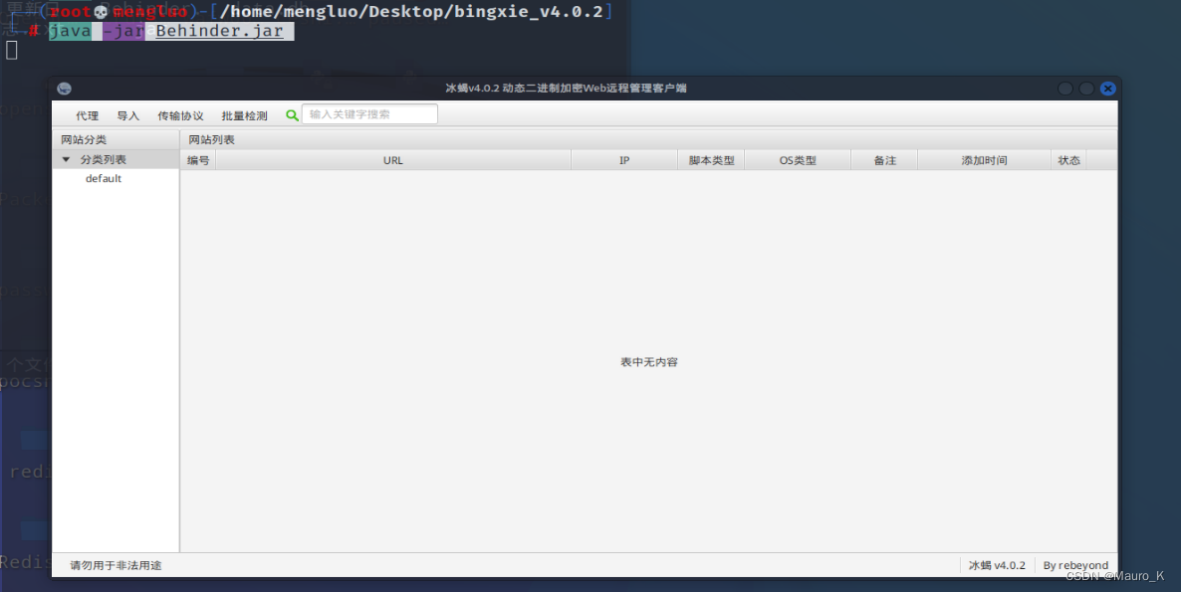
Task: Launch 批量检测 batch detection
Action: [243, 114]
